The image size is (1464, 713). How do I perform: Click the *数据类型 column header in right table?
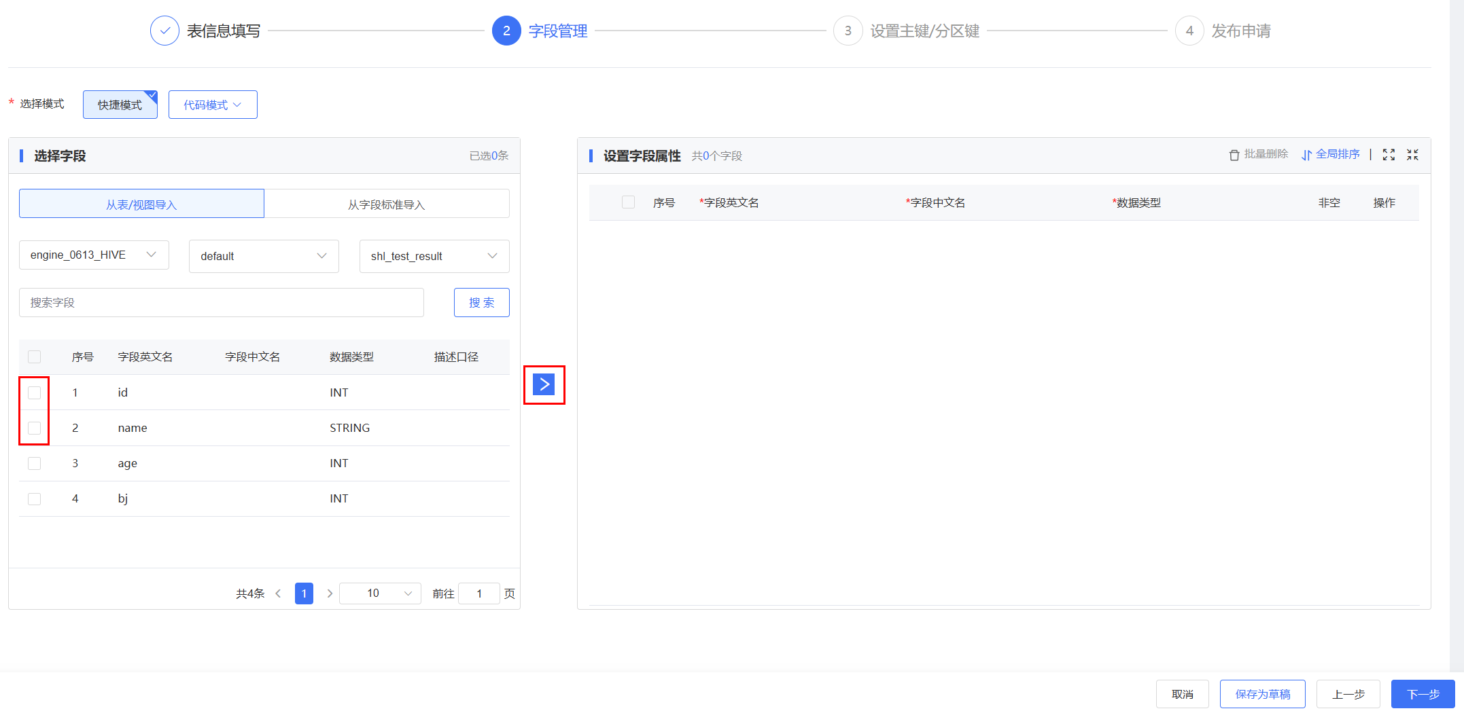[x=1136, y=202]
